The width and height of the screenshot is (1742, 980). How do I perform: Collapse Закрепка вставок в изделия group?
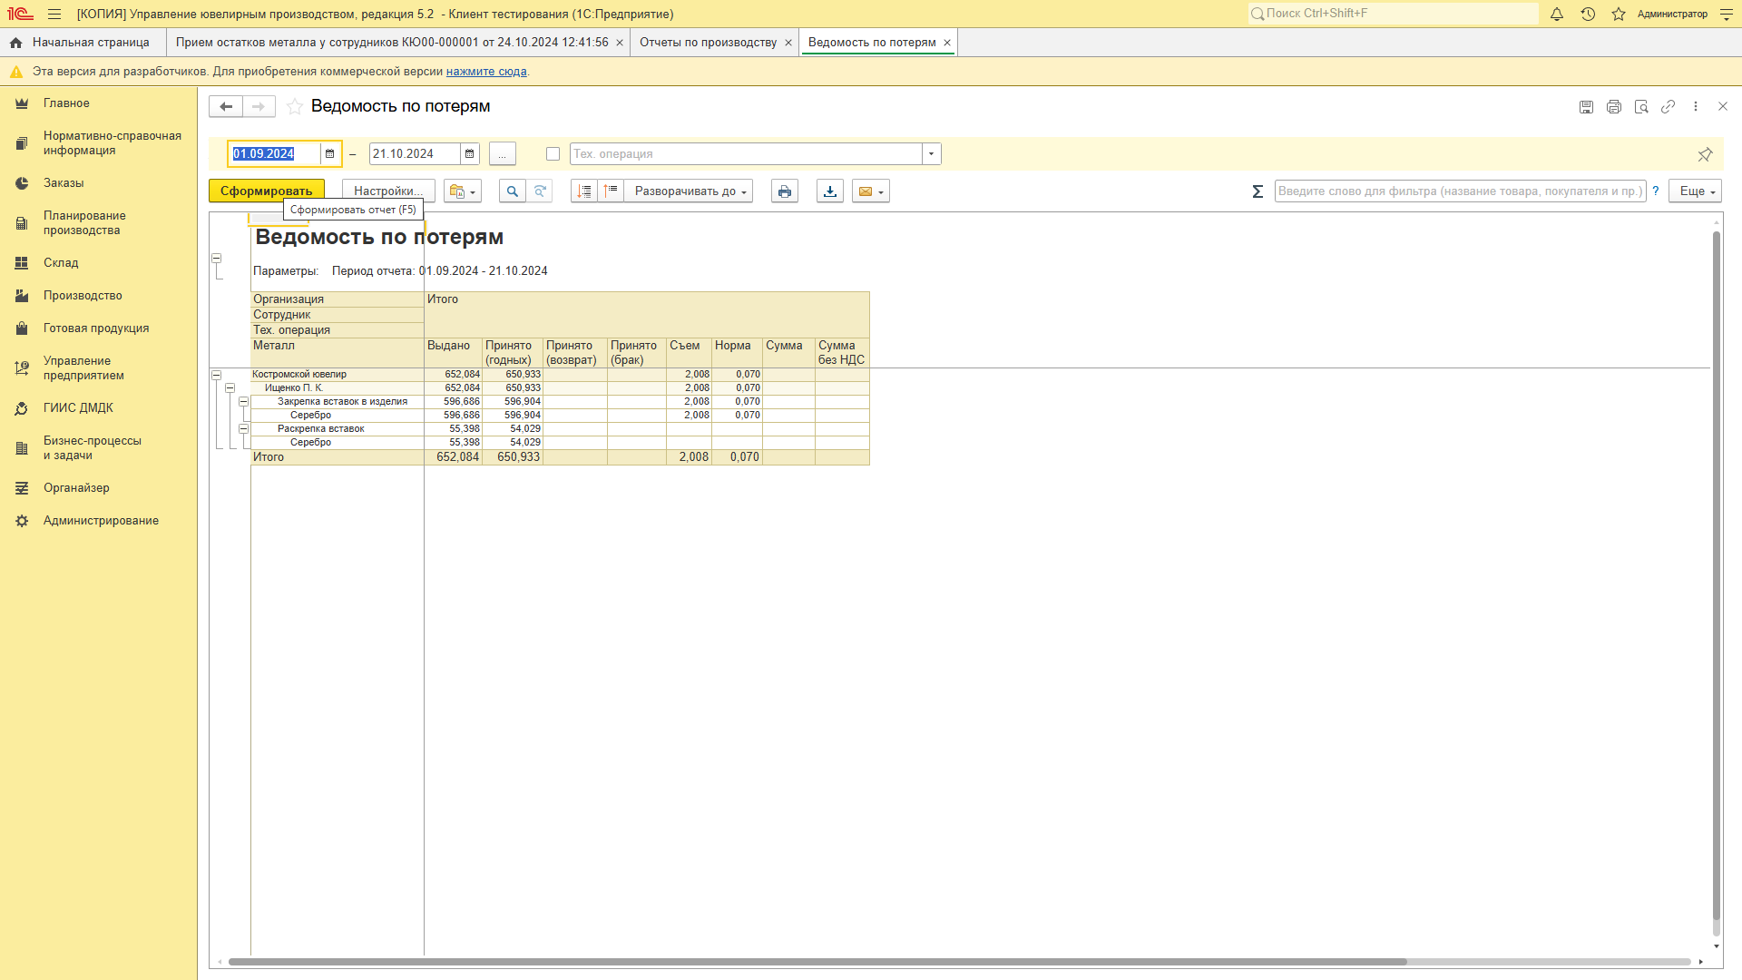[243, 402]
